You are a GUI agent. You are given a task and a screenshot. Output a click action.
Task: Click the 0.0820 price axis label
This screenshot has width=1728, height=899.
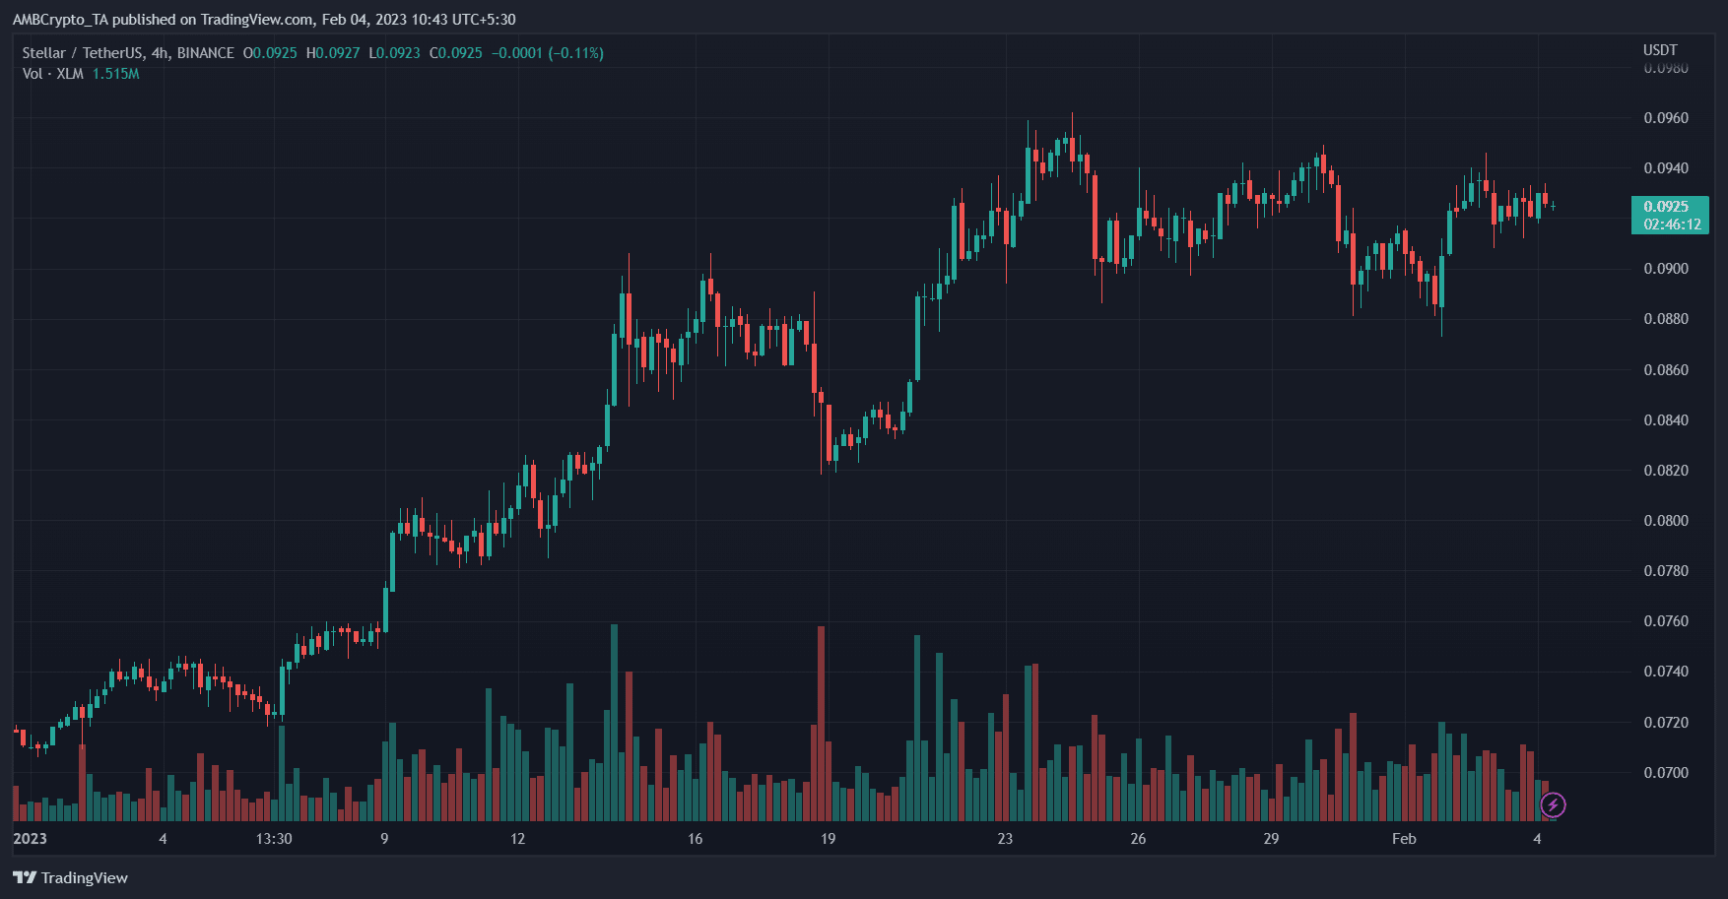(x=1666, y=471)
